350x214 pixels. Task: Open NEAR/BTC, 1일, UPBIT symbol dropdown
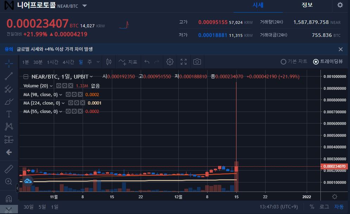tap(91, 76)
